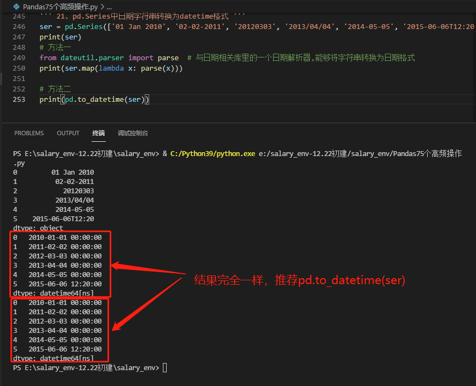The width and height of the screenshot is (476, 386).
Task: Open the 调试控制台 debug console tab
Action: pos(133,133)
